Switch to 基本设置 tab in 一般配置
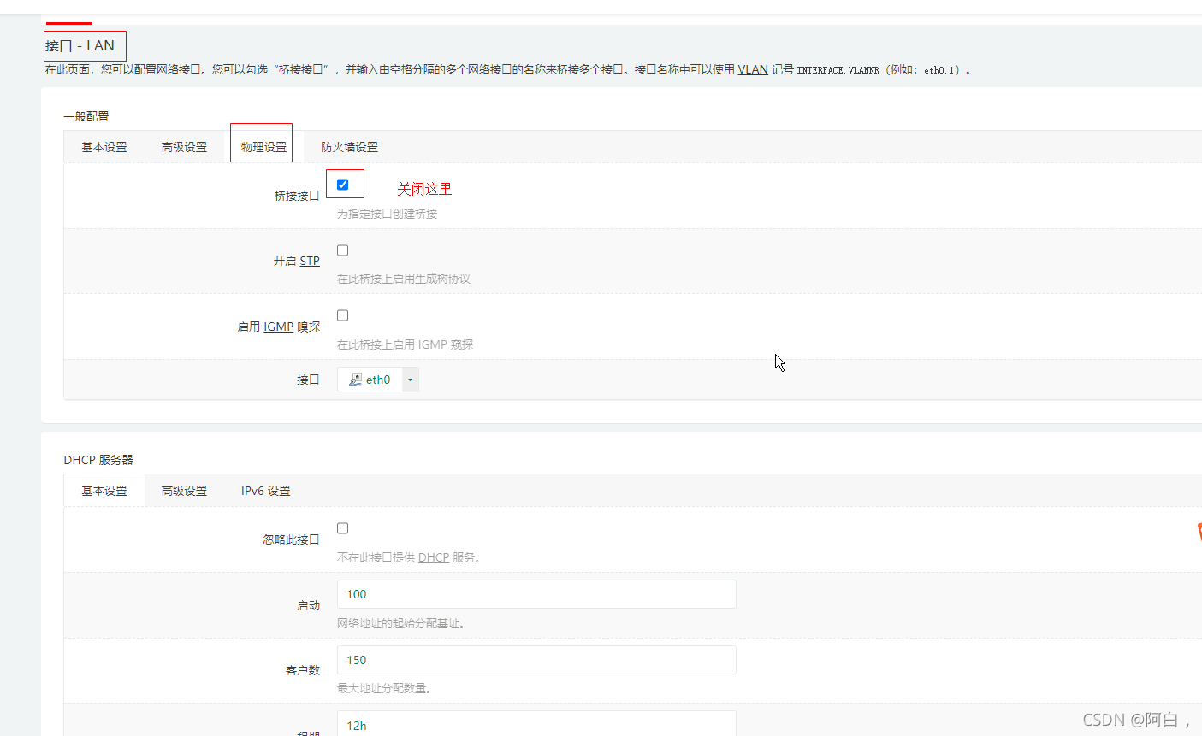This screenshot has width=1202, height=736. [x=104, y=147]
